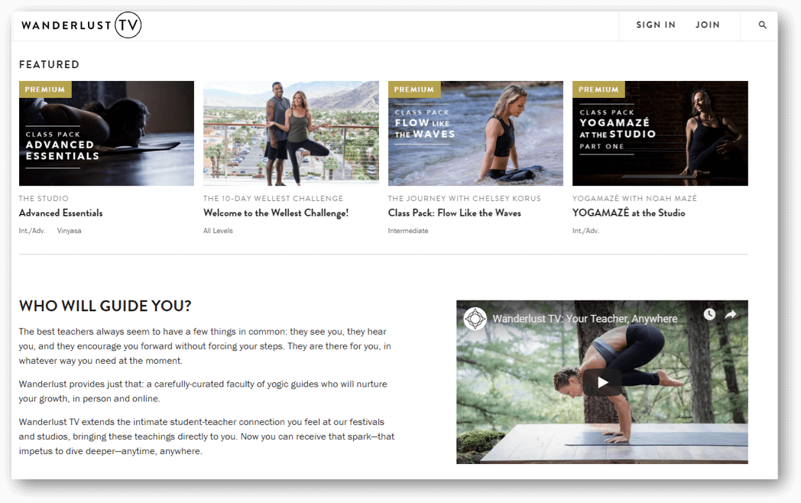Image resolution: width=801 pixels, height=503 pixels.
Task: Open the Wellest Challenge couple thumbnail
Action: 291,134
